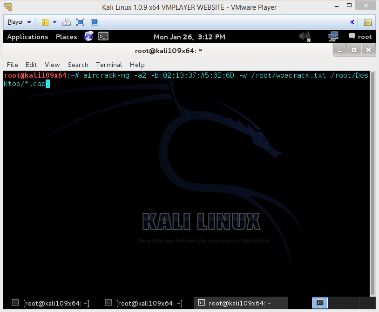This screenshot has width=379, height=312.
Task: Click the root@kali109x64 shell prompt
Action: coord(41,75)
